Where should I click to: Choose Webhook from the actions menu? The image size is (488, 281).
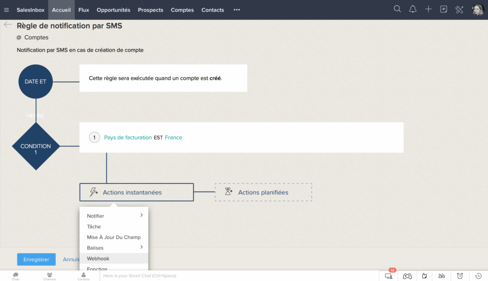click(x=114, y=258)
